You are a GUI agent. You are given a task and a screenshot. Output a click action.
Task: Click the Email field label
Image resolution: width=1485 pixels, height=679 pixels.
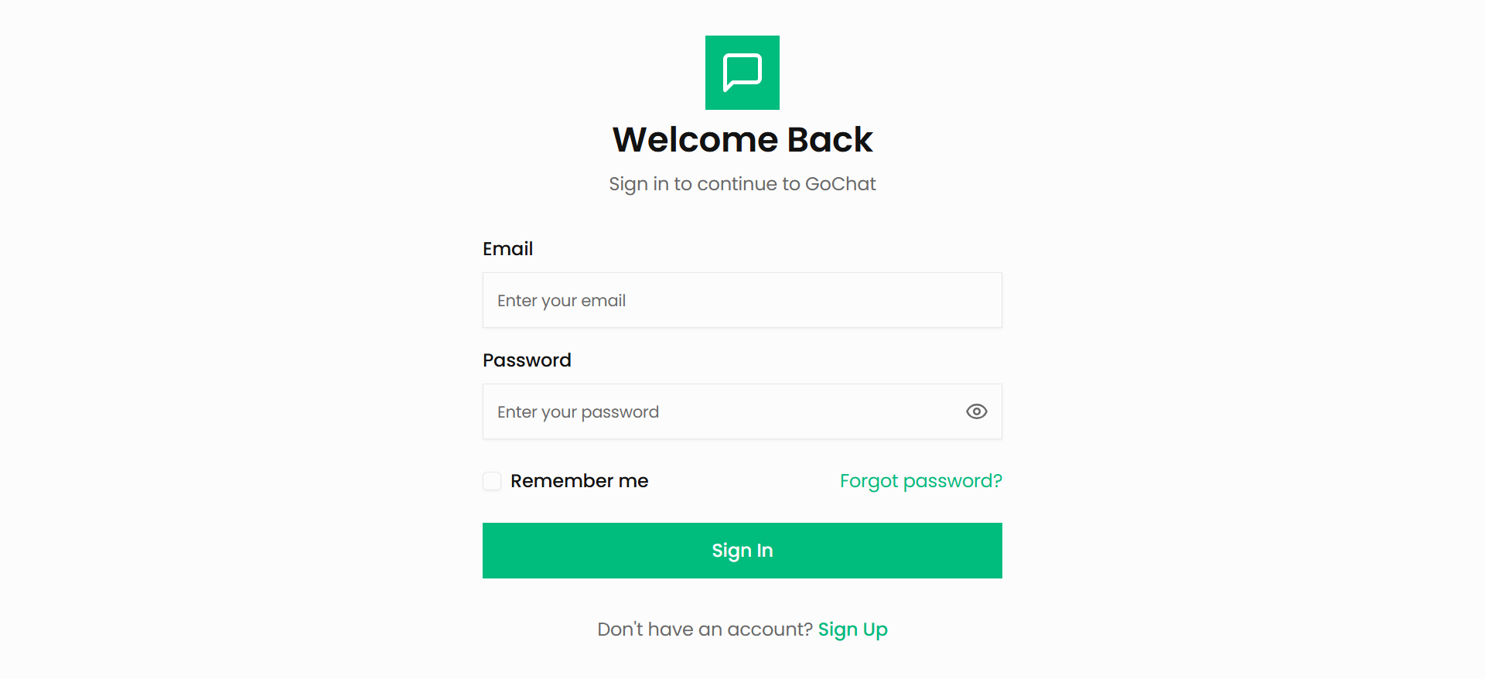507,249
